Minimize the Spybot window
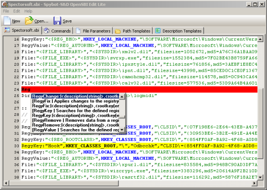This screenshot has height=190, width=267. click(x=249, y=4)
